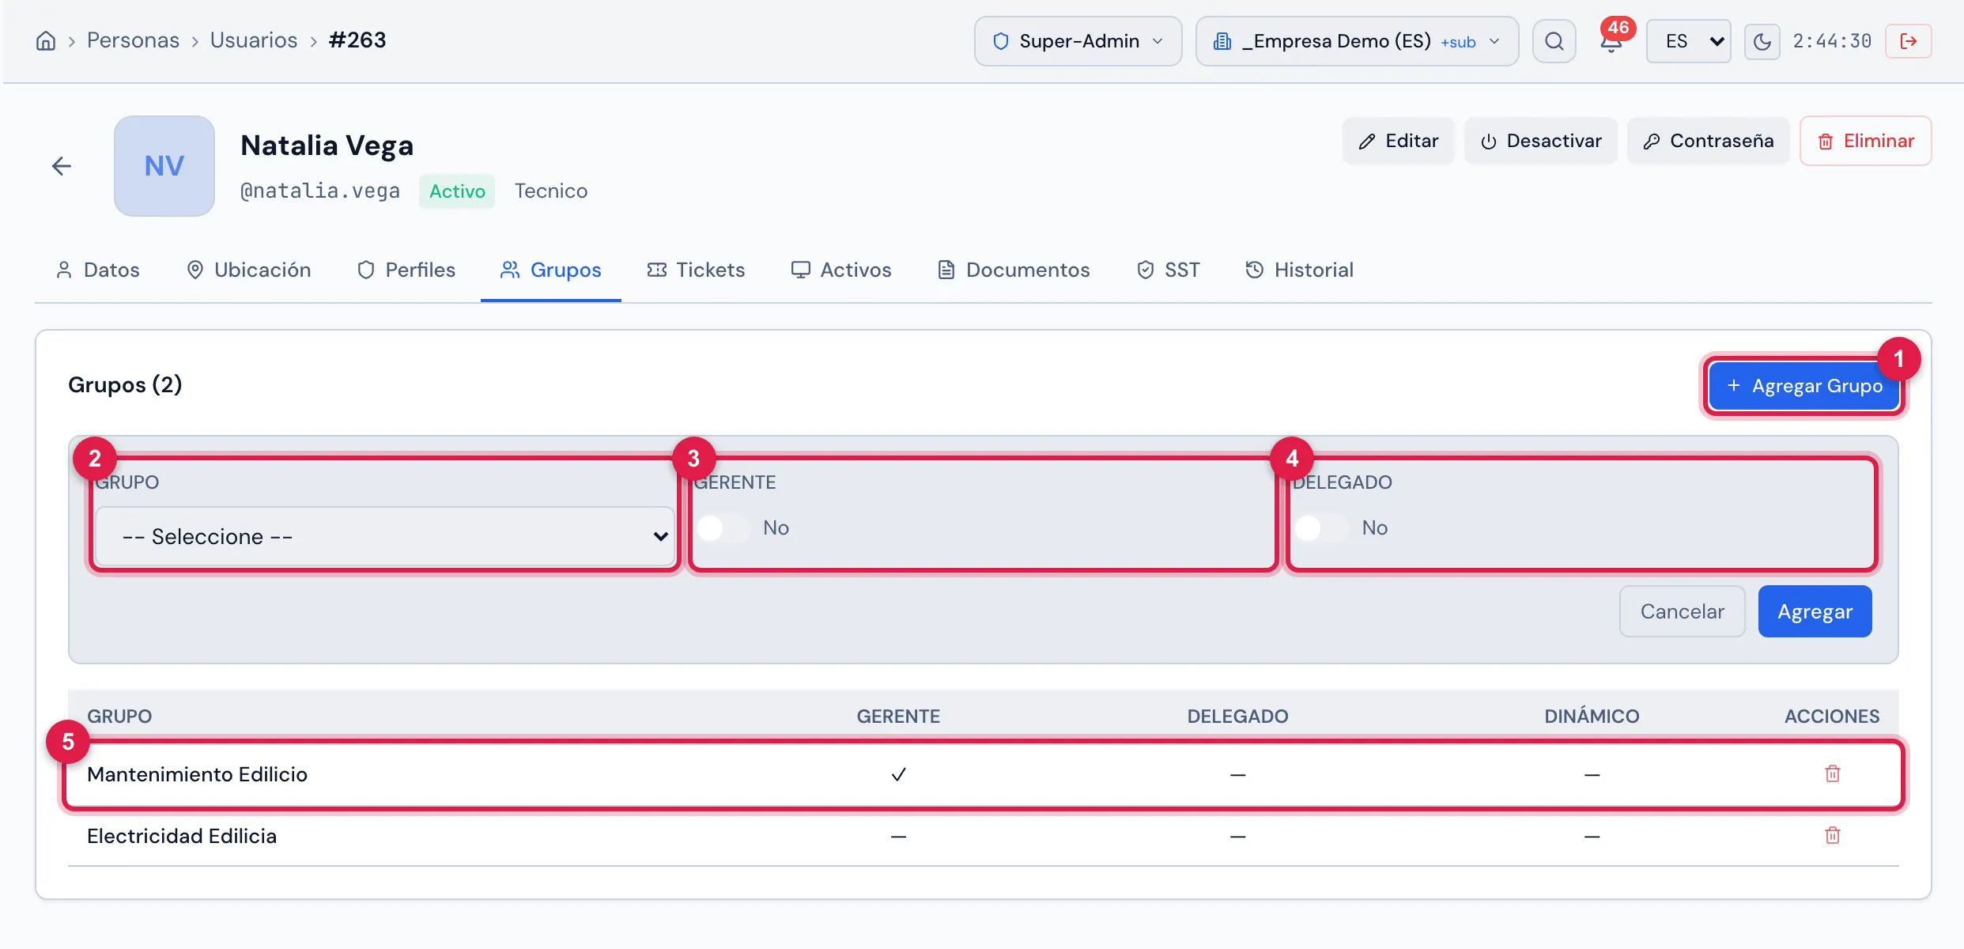1964x949 pixels.
Task: Click the Eliminar button
Action: (x=1865, y=141)
